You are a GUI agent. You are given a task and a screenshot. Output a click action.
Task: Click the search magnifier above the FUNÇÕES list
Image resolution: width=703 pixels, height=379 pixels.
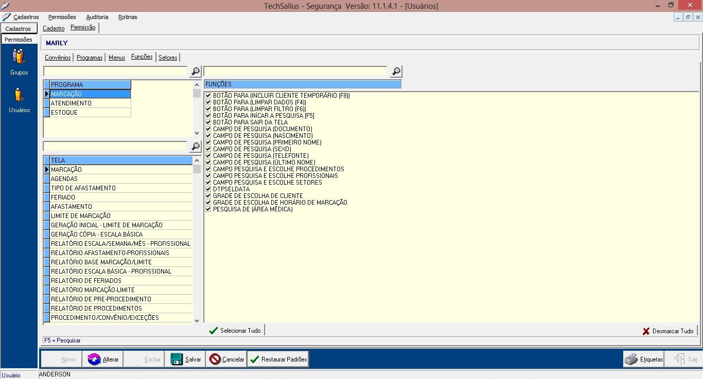point(396,71)
